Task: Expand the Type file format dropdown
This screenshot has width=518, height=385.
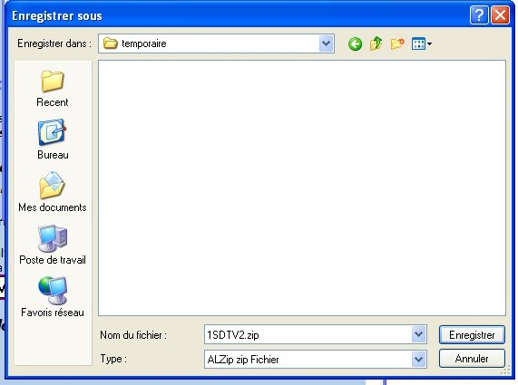Action: [419, 359]
